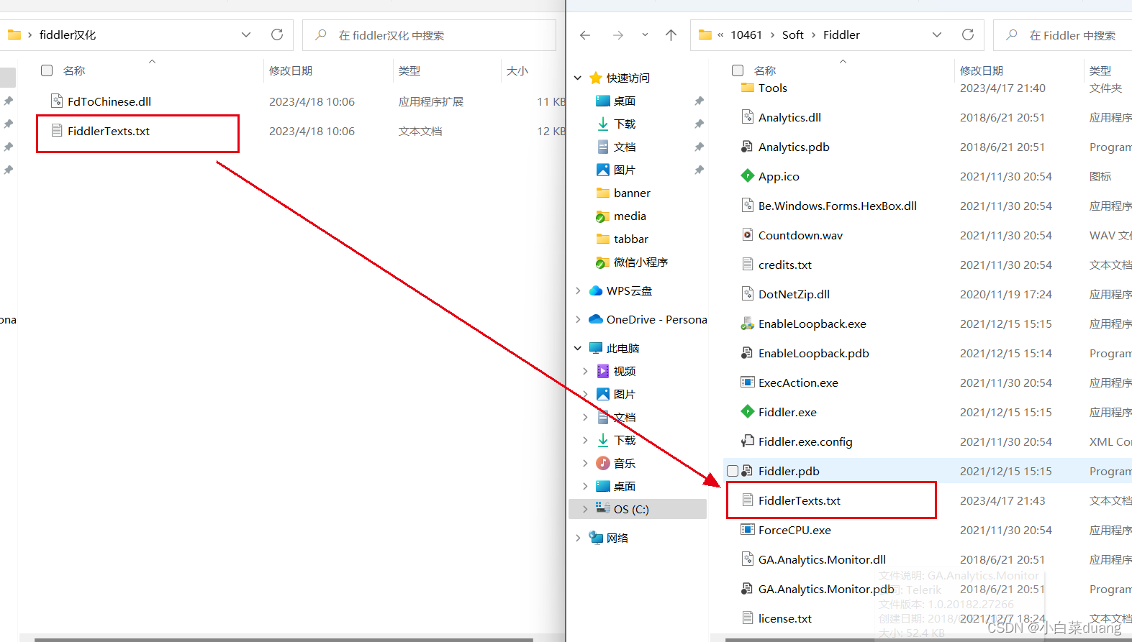The image size is (1132, 642).
Task: Click the Tools folder icon
Action: (748, 88)
